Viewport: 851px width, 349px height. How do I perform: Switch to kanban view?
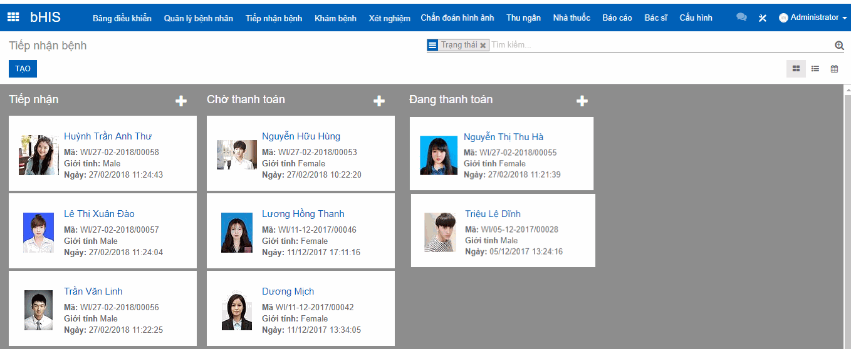click(796, 69)
